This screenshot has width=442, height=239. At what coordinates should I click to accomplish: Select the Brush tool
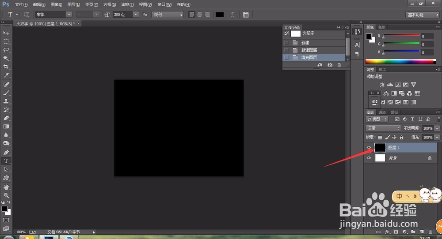coord(6,93)
